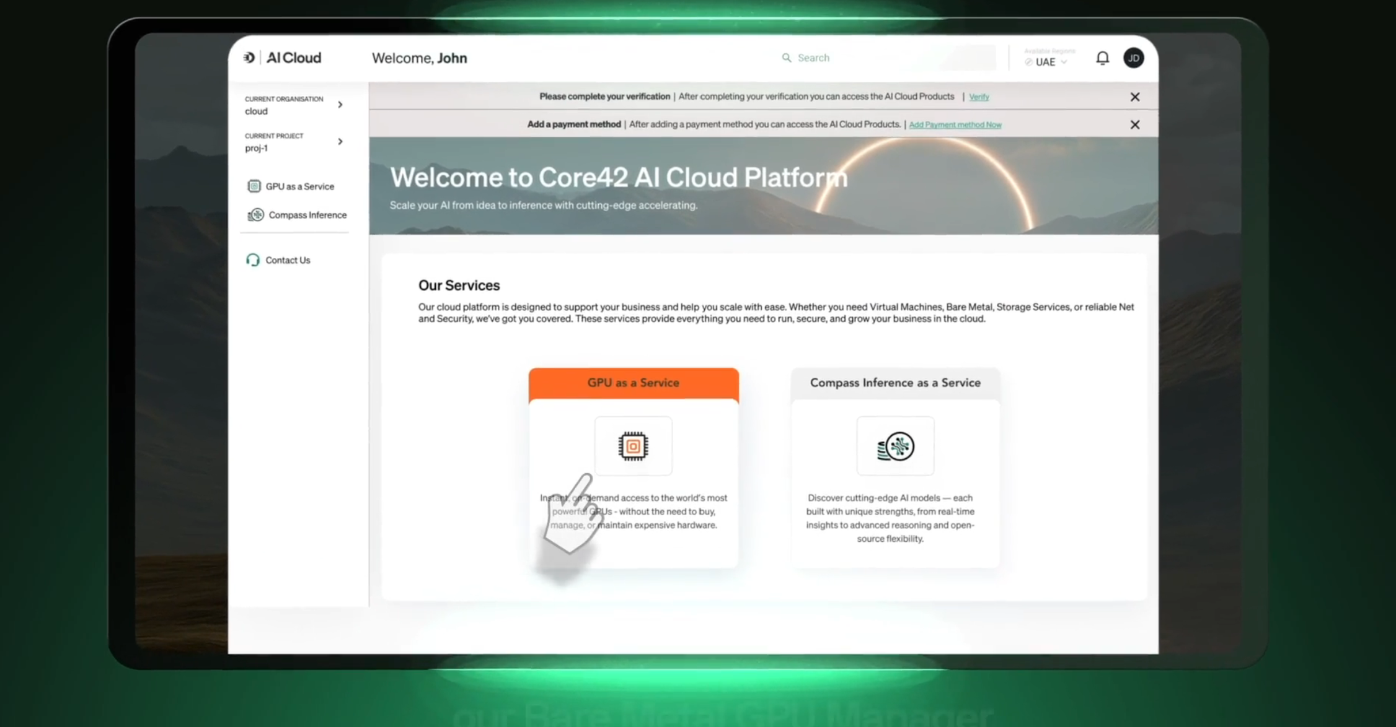Click Add Payment method Now link
The width and height of the screenshot is (1396, 727).
(x=955, y=125)
